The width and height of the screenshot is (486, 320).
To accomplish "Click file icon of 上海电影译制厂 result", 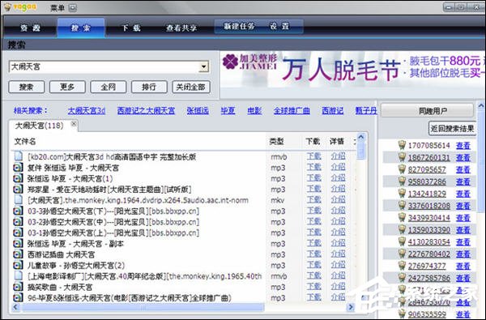I will 19,276.
